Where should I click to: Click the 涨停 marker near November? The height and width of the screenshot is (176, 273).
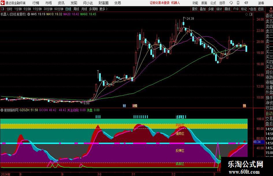point(135,105)
